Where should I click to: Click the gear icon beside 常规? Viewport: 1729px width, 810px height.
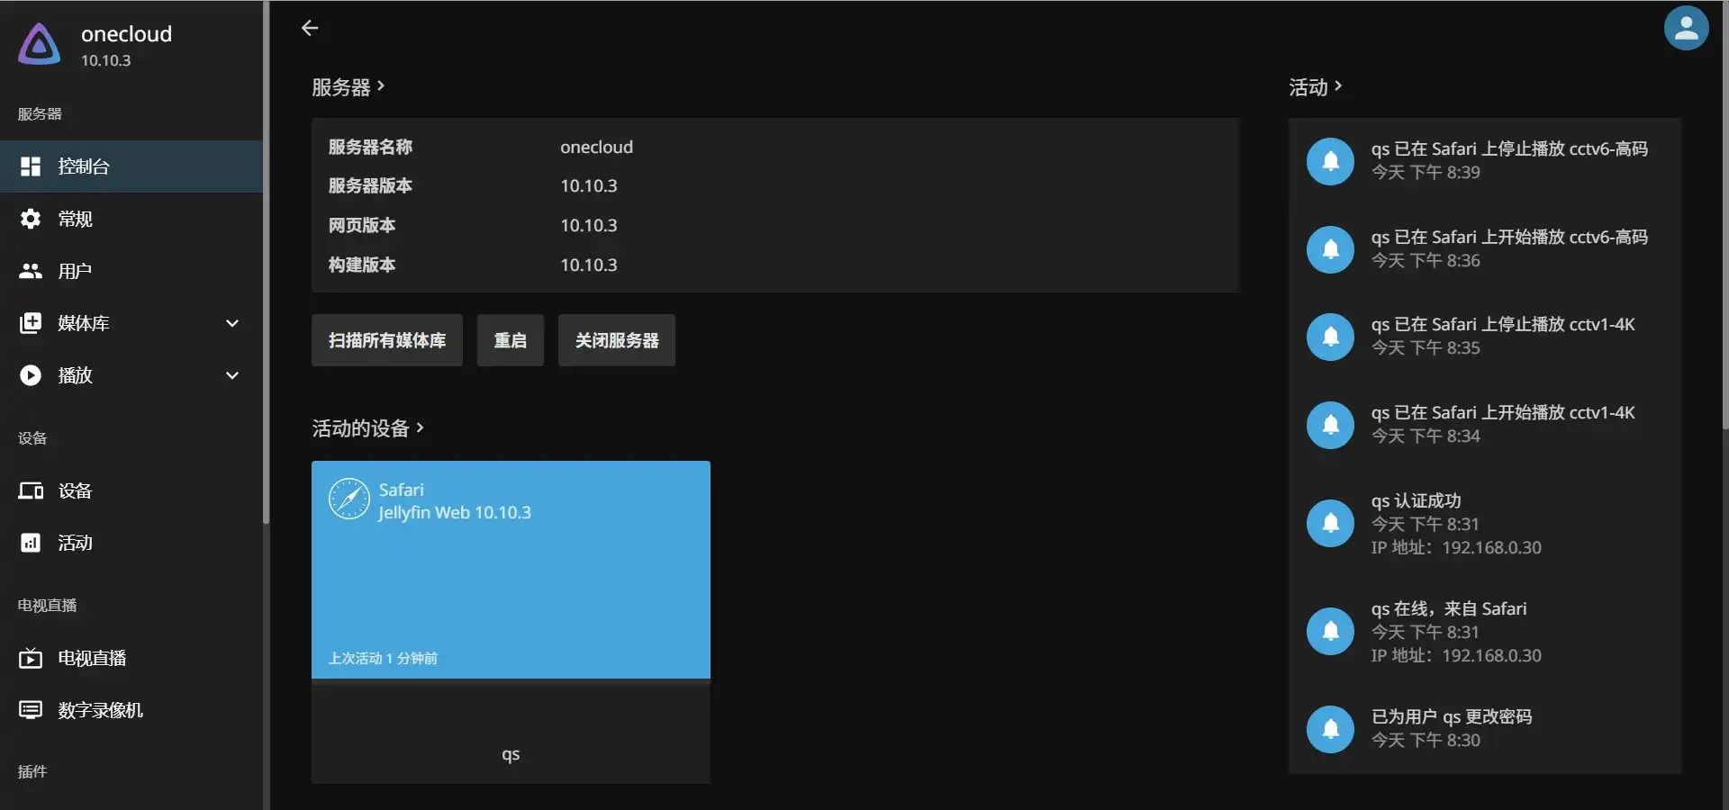tap(31, 219)
